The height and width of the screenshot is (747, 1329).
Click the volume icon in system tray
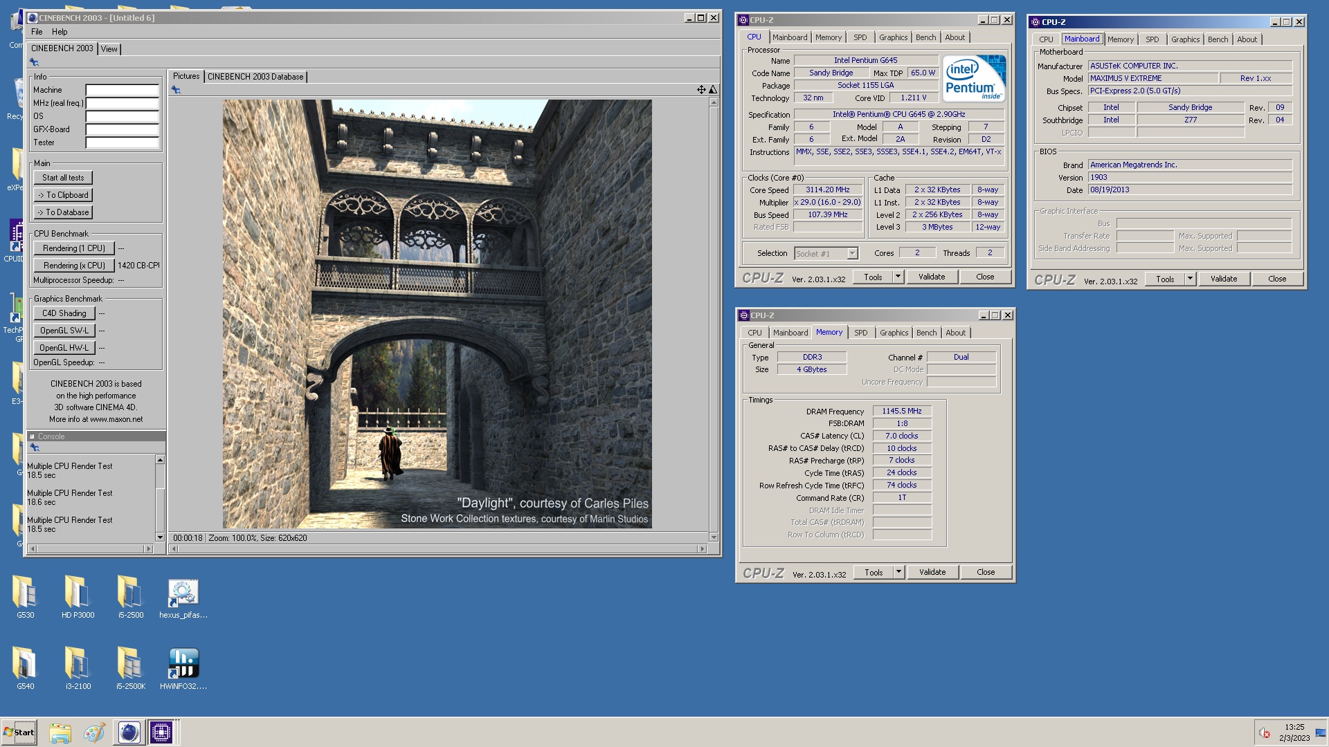pyautogui.click(x=1264, y=733)
